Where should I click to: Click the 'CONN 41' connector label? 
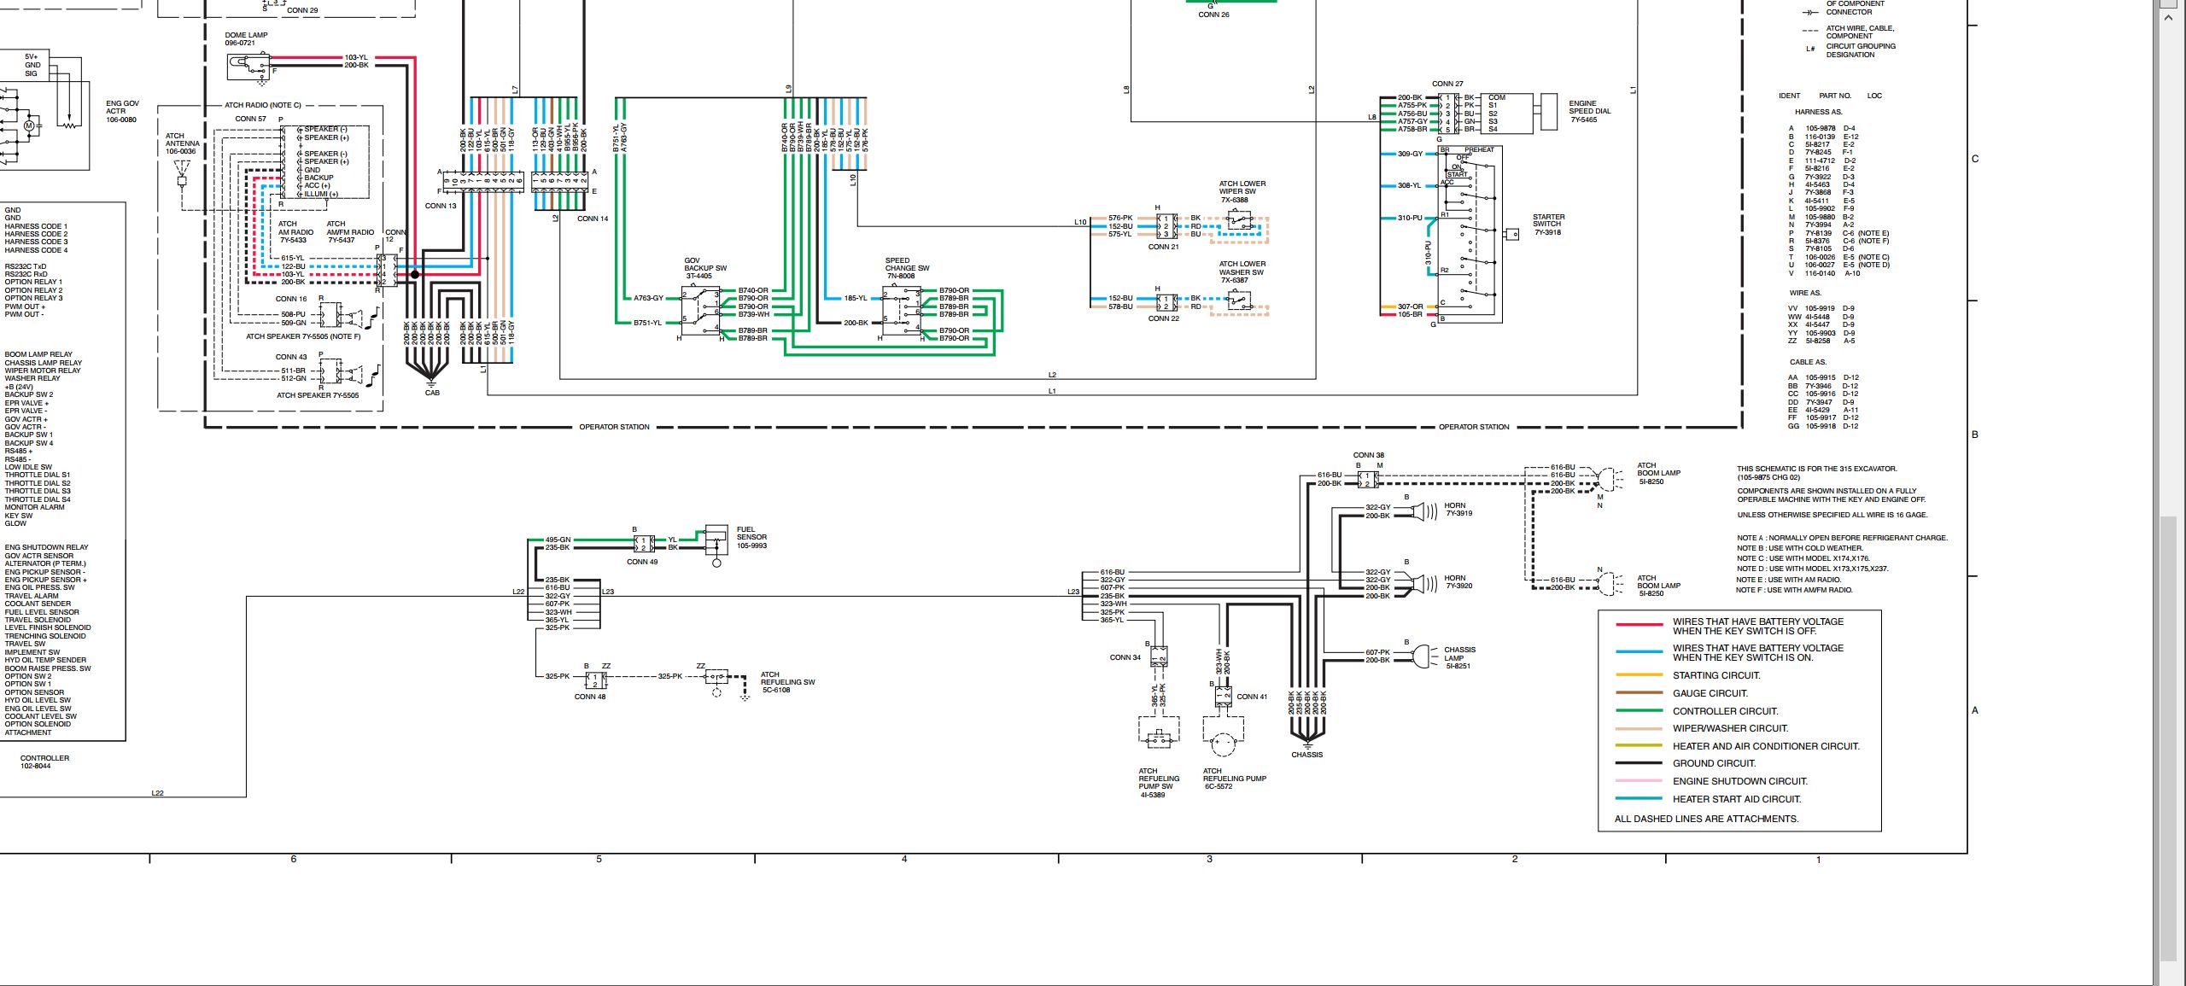tap(1252, 697)
